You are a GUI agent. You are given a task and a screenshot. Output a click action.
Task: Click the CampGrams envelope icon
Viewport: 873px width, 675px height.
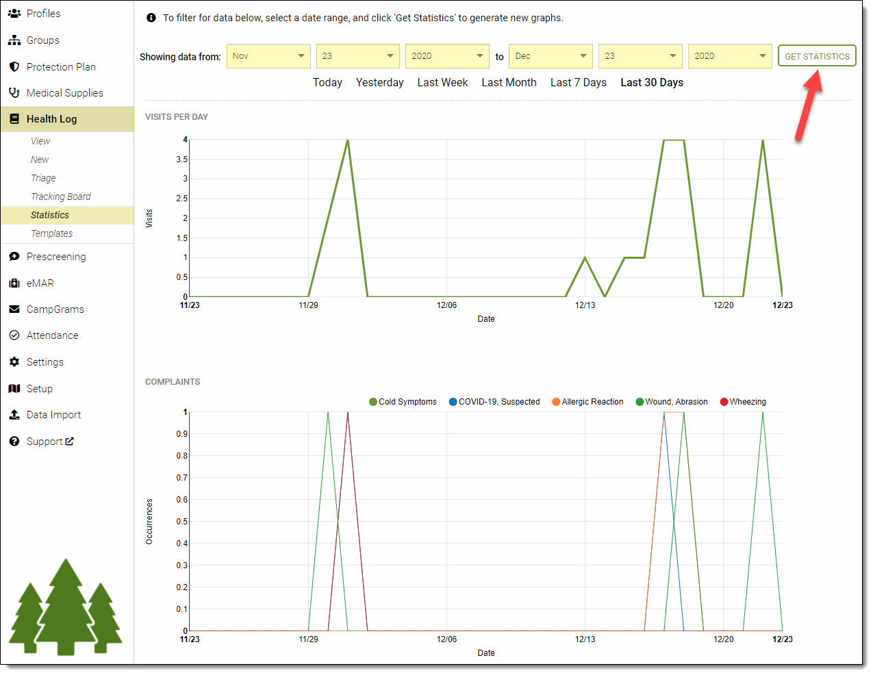pyautogui.click(x=14, y=309)
